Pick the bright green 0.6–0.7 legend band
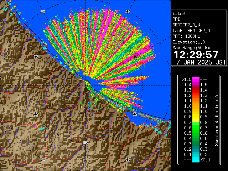The width and height of the screenshot is (228, 171). pos(196,128)
